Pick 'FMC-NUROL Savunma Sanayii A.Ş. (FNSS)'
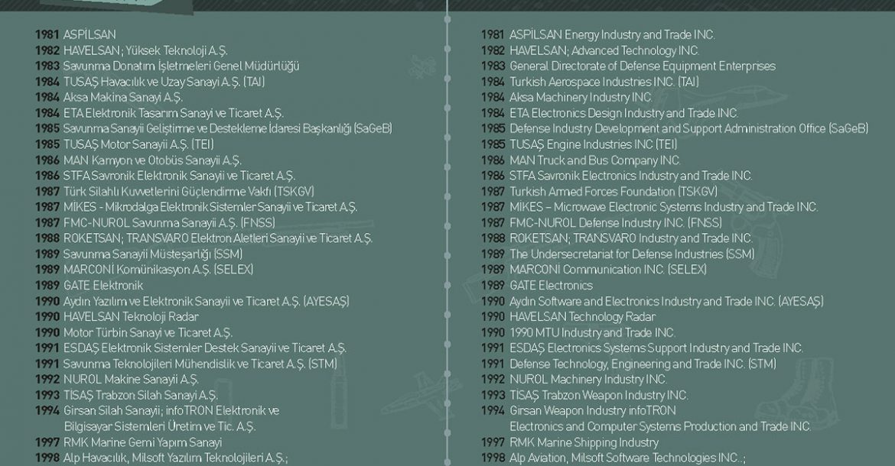The image size is (895, 466). [x=169, y=223]
